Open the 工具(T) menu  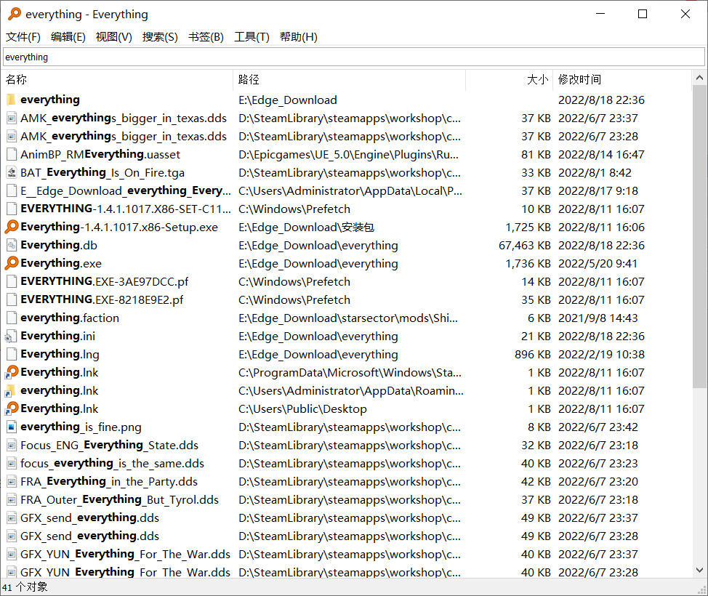pos(252,37)
